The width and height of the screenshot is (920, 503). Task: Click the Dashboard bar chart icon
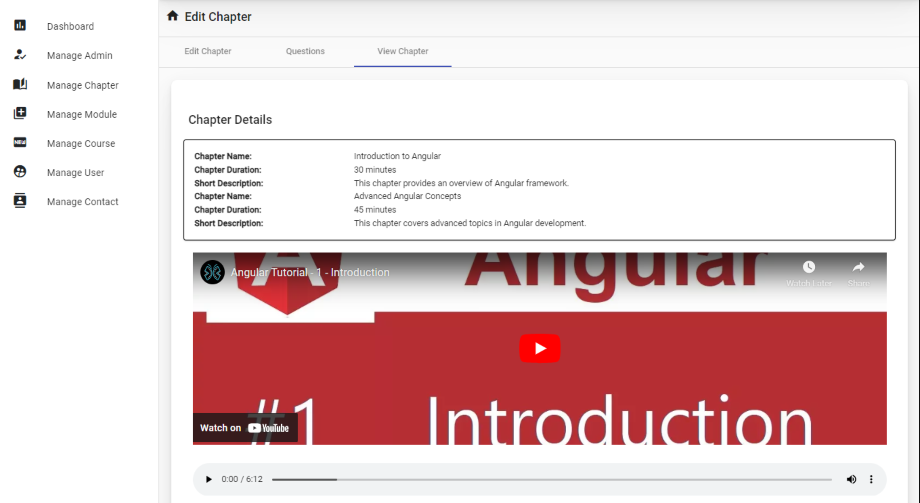(20, 25)
